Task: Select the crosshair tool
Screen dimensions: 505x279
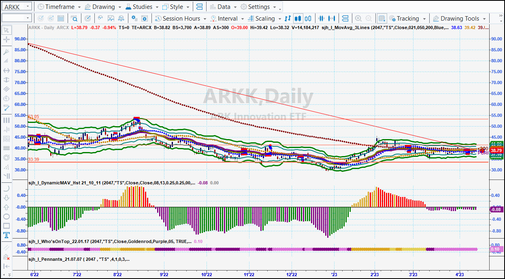Action: tap(6, 40)
